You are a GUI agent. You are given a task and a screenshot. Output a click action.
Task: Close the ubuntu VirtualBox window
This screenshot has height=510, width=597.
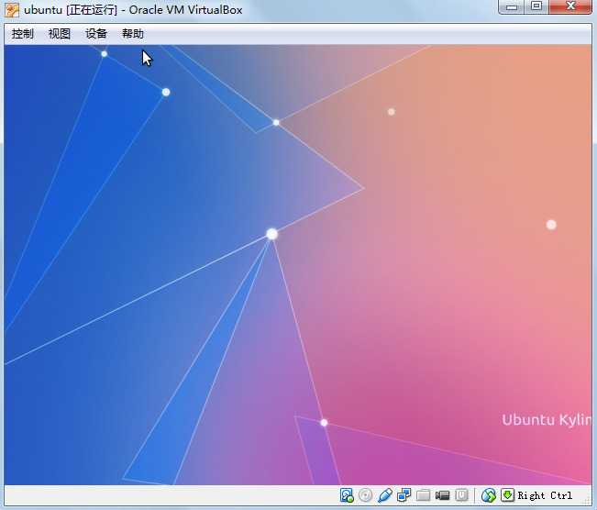click(x=570, y=6)
